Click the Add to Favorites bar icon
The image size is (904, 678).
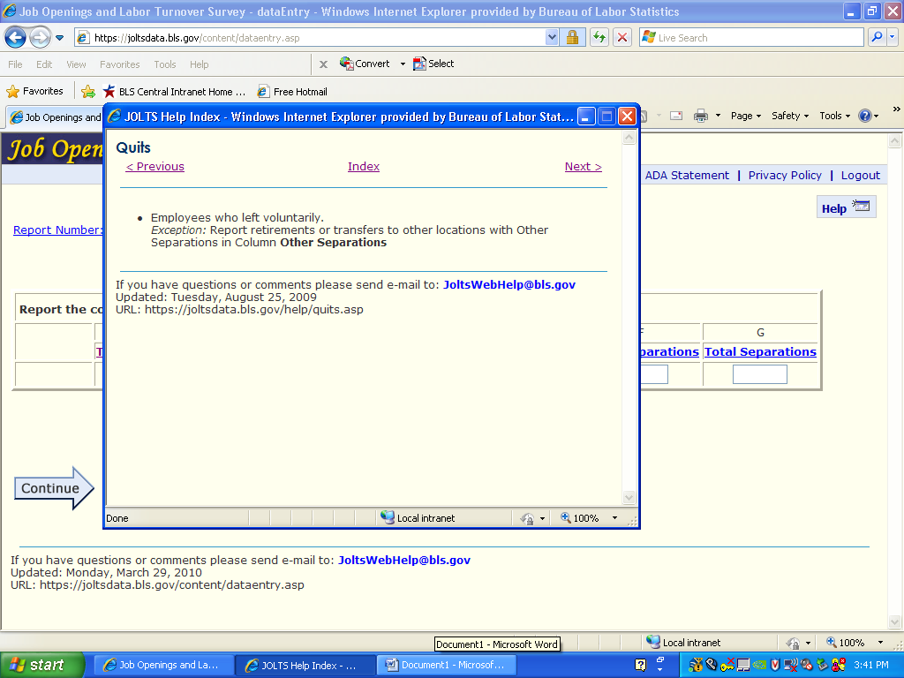coord(88,91)
